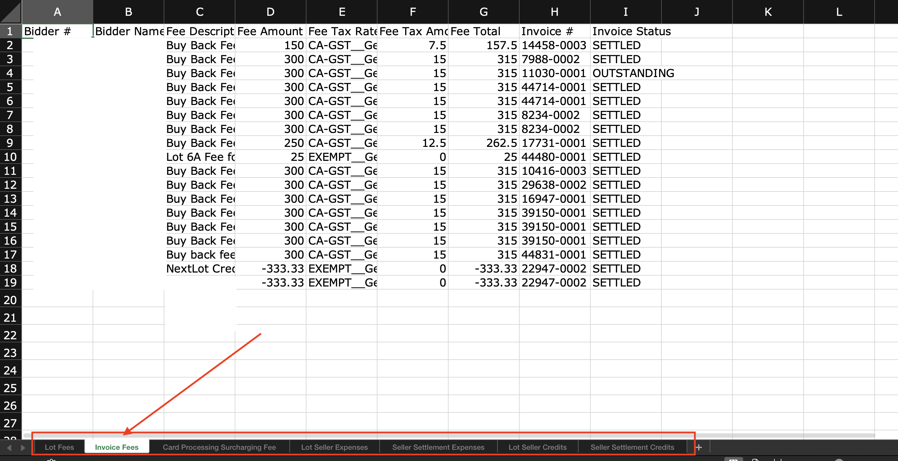Screen dimensions: 898x461
Task: Select tax amount cell 12.5
Action: [413, 143]
